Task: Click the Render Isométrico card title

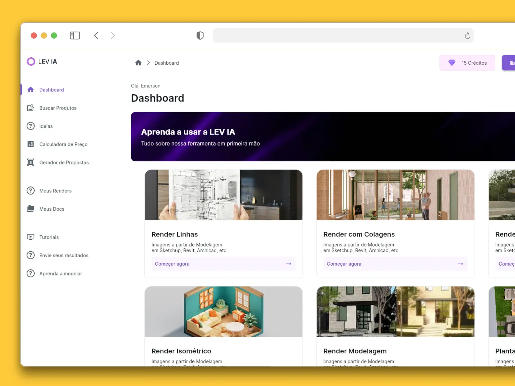Action: 181,351
